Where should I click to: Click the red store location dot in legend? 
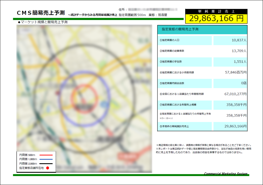[48, 168]
